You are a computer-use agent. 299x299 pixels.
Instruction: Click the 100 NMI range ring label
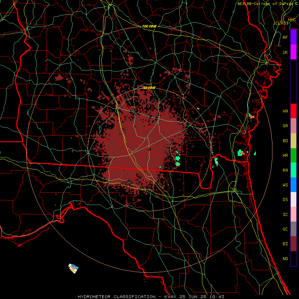coord(149,26)
